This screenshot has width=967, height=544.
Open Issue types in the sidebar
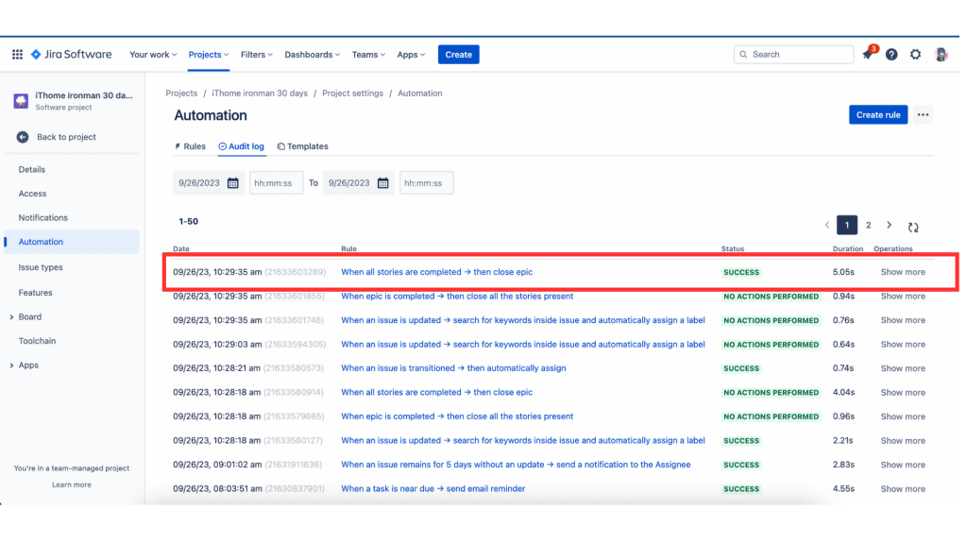[x=40, y=267]
